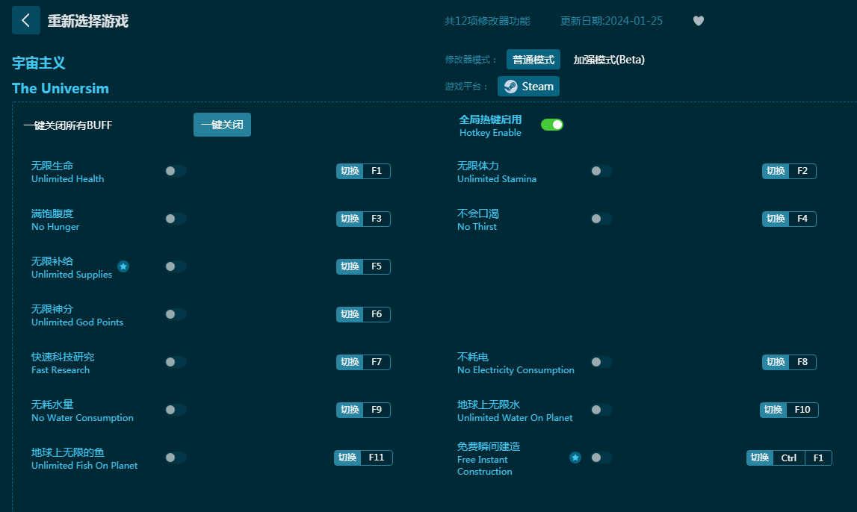Click 切换 button for Ctrl F1 hotkey
The width and height of the screenshot is (857, 512).
(x=760, y=458)
